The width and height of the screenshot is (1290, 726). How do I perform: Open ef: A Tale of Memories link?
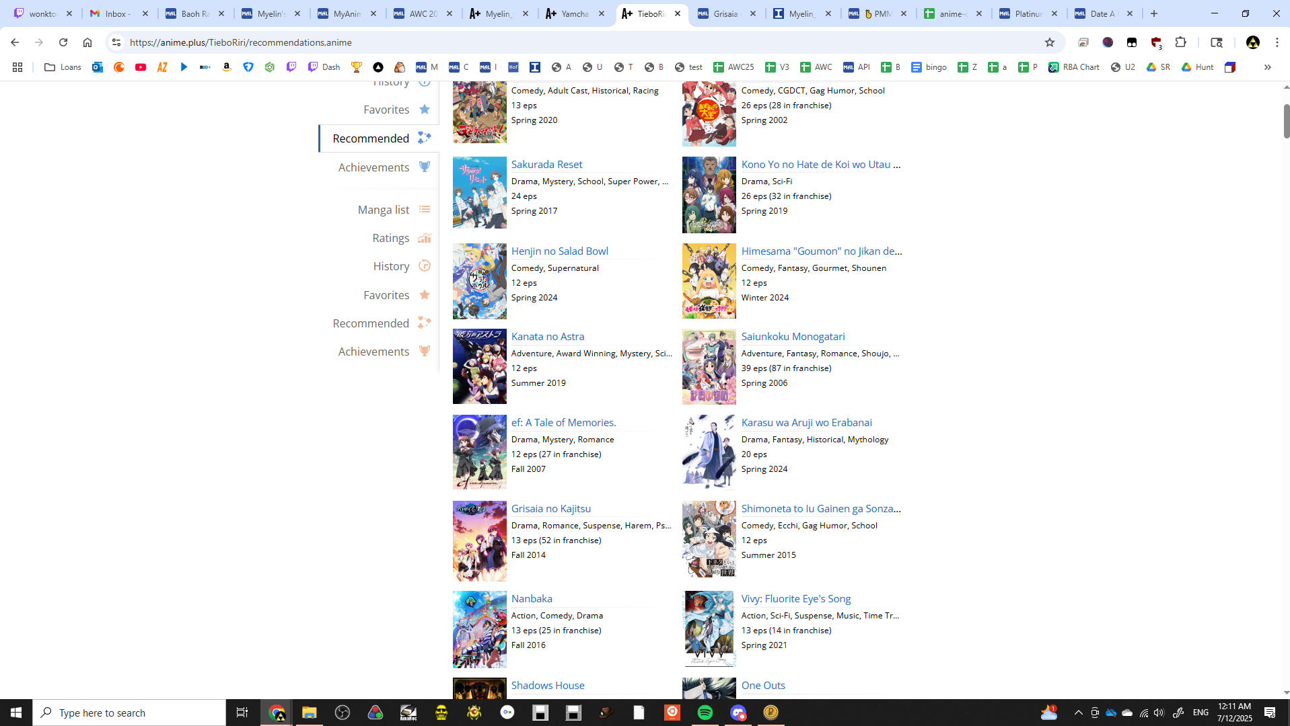564,423
